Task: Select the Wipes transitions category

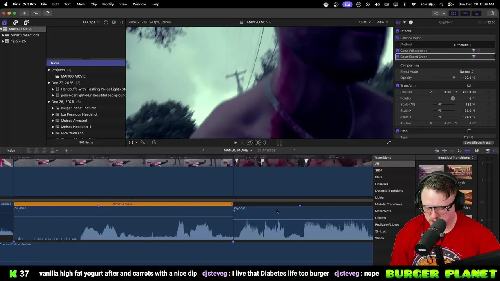Action: coord(379,238)
